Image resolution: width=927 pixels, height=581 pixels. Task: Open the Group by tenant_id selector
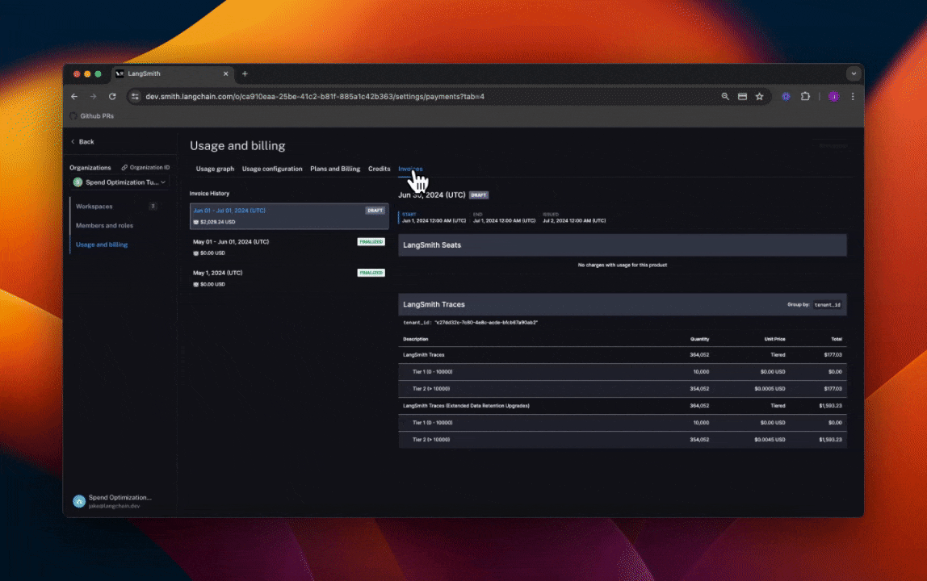coord(827,305)
